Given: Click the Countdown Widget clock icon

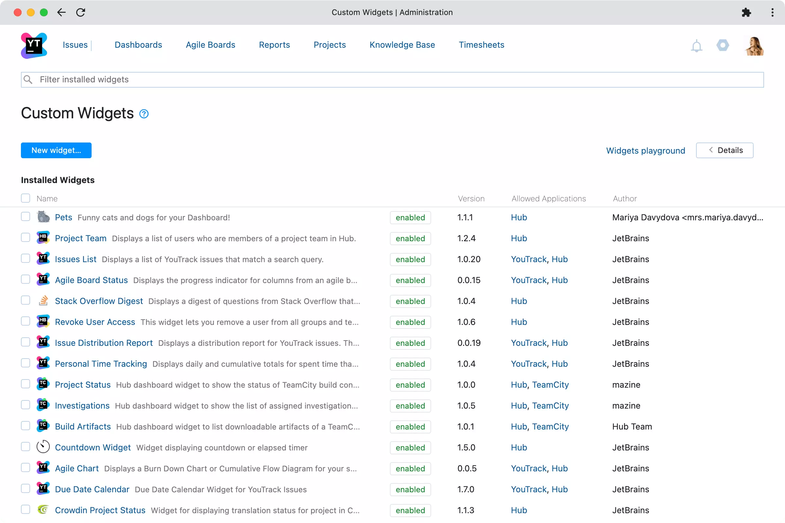Looking at the screenshot, I should tap(43, 447).
